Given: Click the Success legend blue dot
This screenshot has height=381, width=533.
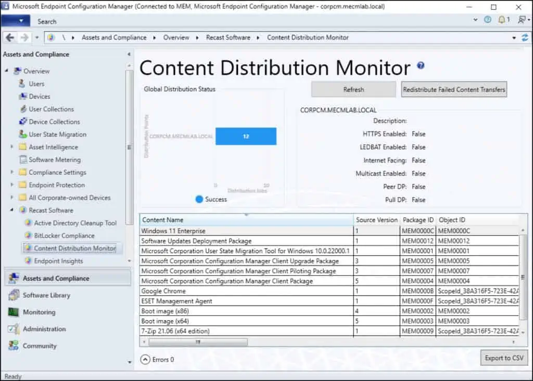Looking at the screenshot, I should tap(199, 199).
